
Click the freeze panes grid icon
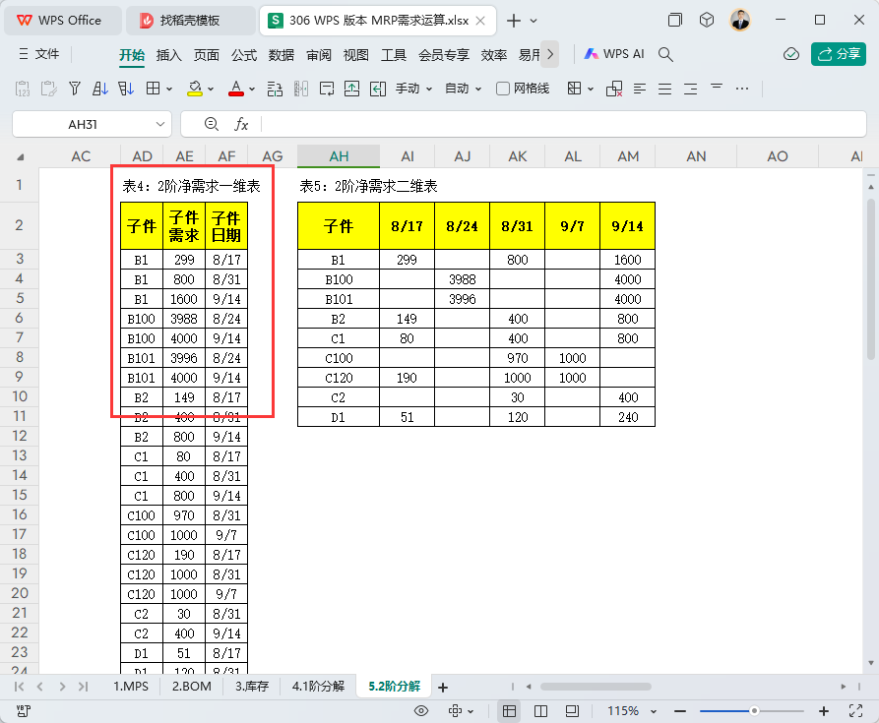(574, 89)
